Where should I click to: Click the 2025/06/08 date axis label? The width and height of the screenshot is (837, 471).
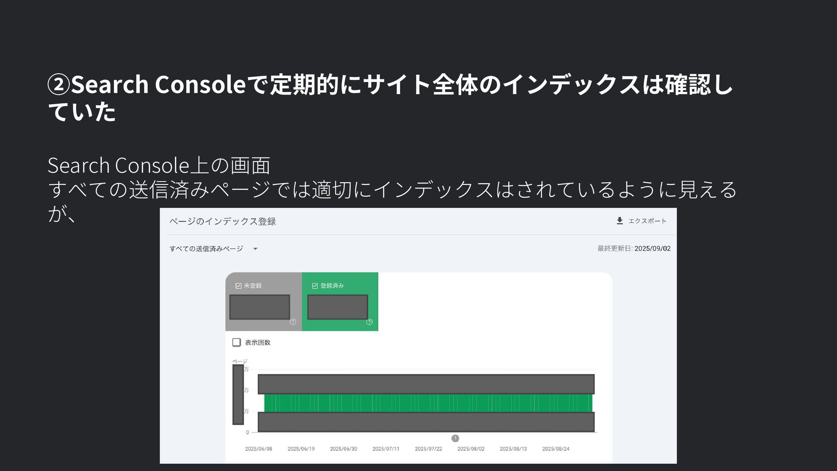[259, 449]
